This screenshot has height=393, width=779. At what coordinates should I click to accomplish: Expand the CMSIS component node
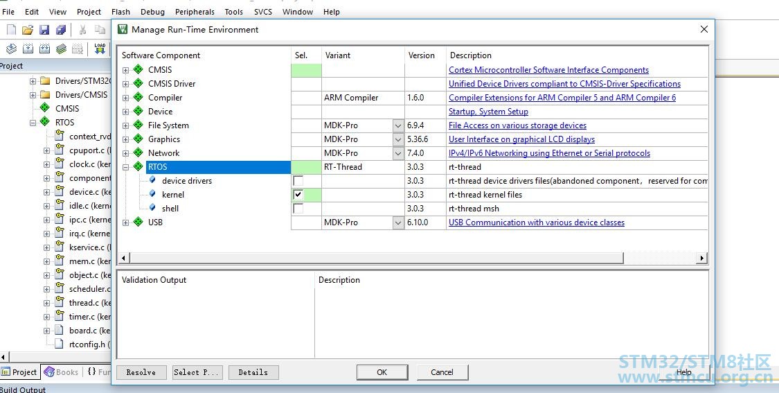[x=126, y=70]
